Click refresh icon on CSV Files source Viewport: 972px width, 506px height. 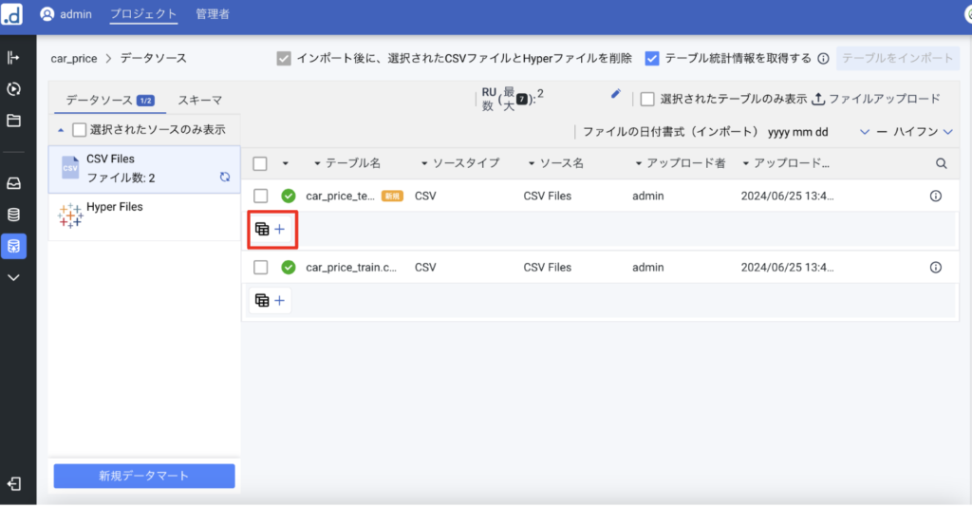pyautogui.click(x=225, y=177)
